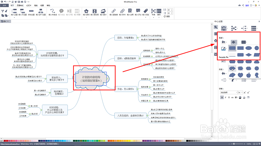The width and height of the screenshot is (261, 146).
Task: Toggle Underline in font section
Action: tap(229, 98)
